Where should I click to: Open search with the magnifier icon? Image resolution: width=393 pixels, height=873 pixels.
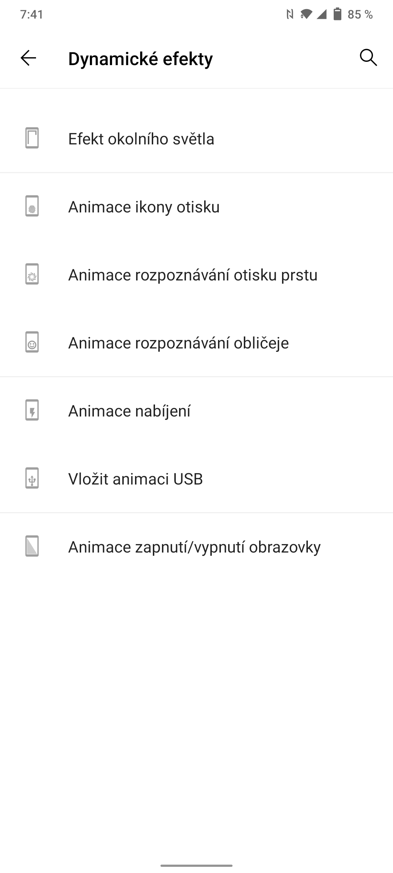pos(368,58)
